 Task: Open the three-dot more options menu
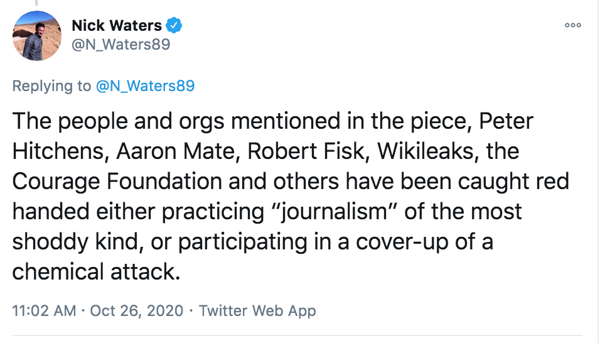tap(572, 26)
